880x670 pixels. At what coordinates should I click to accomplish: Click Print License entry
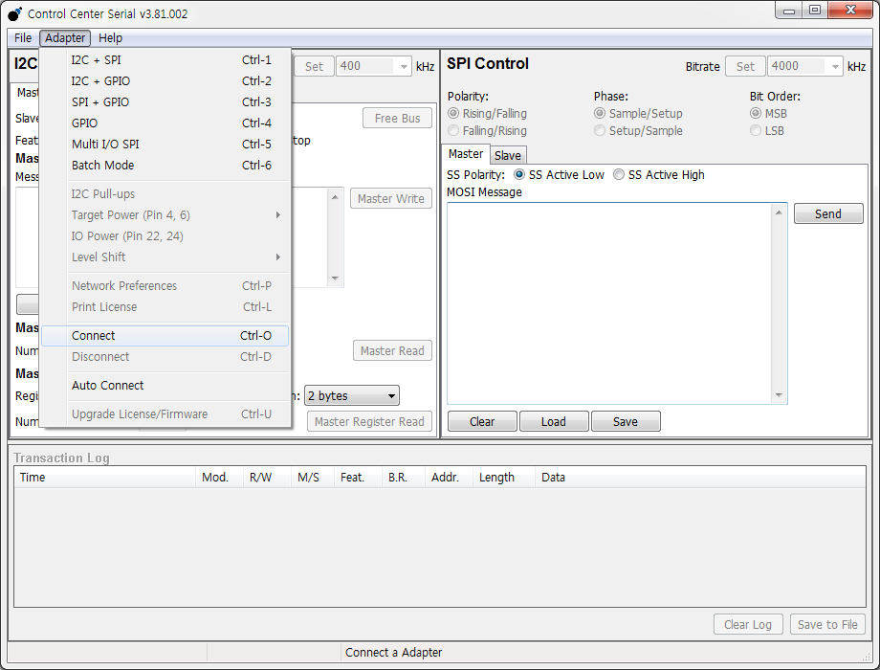(x=165, y=307)
